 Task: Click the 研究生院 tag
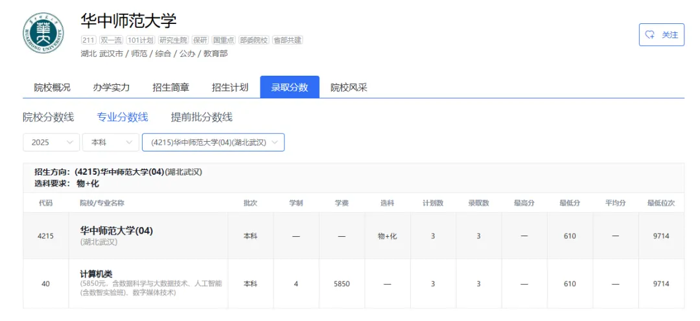point(173,40)
